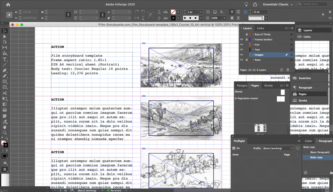This screenshot has width=333, height=192.
Task: Choose the Hand tool
Action: click(5, 127)
